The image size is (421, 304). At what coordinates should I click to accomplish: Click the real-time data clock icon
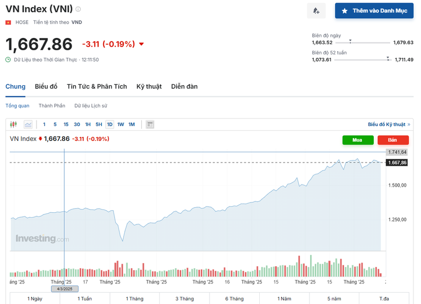click(x=8, y=59)
